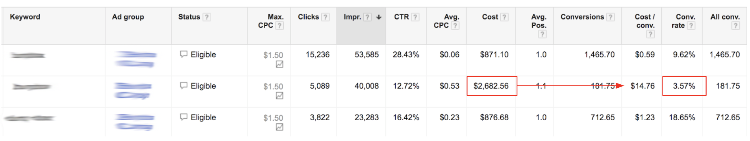Open the bid chart icon in third row
The width and height of the screenshot is (750, 141).
pos(279,127)
